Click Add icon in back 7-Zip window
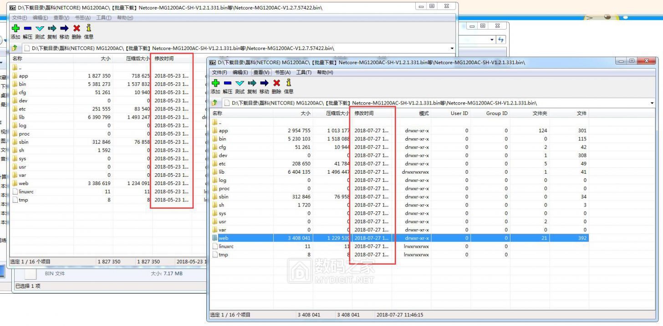663x326 pixels. pos(15,28)
